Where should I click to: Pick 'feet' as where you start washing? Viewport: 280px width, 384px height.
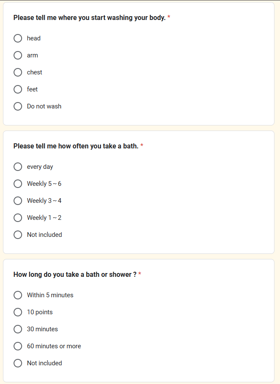point(18,89)
